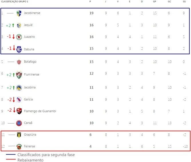Image resolution: width=191 pixels, height=162 pixels.
Task: Click the GP goals-for column header
Action: [x=154, y=2]
